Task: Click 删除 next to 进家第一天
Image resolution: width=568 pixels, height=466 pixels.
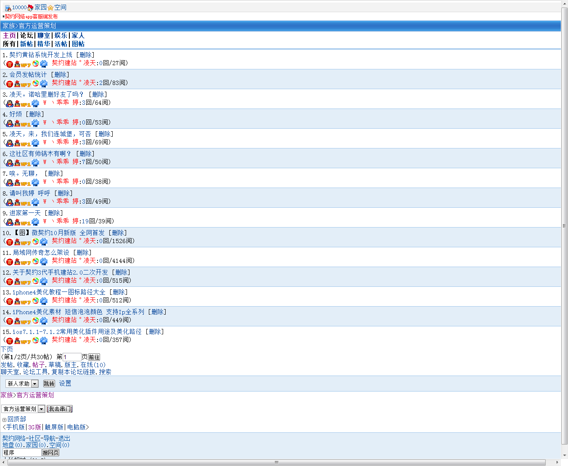Action: point(54,213)
